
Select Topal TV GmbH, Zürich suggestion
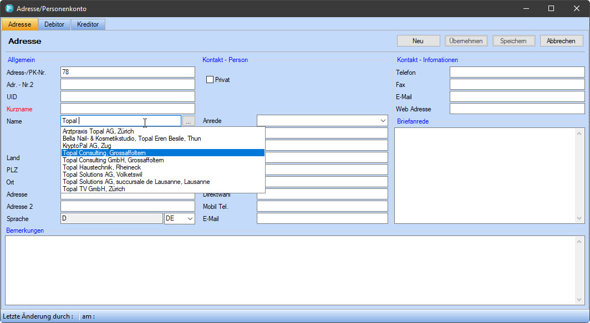(x=94, y=189)
